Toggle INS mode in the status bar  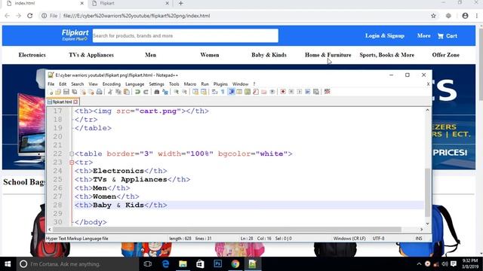[419, 239]
